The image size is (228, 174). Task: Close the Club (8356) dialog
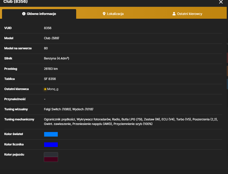coord(221,2)
